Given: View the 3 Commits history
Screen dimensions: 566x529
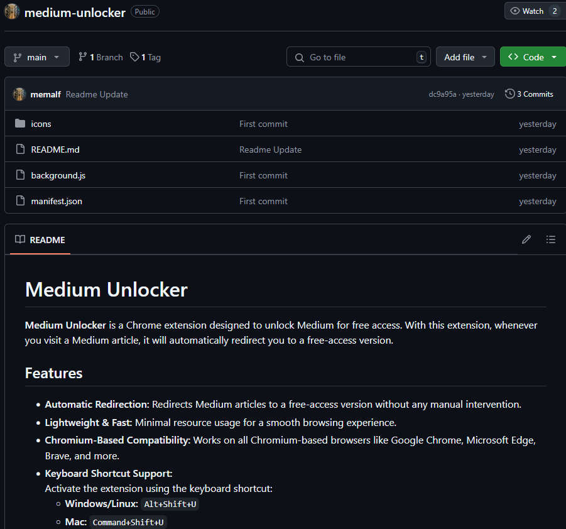Looking at the screenshot, I should pyautogui.click(x=529, y=94).
